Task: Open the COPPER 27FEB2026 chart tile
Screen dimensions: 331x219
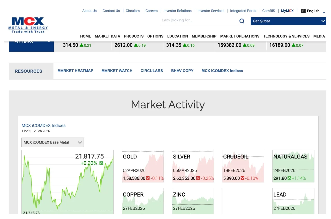Action: 143,201
